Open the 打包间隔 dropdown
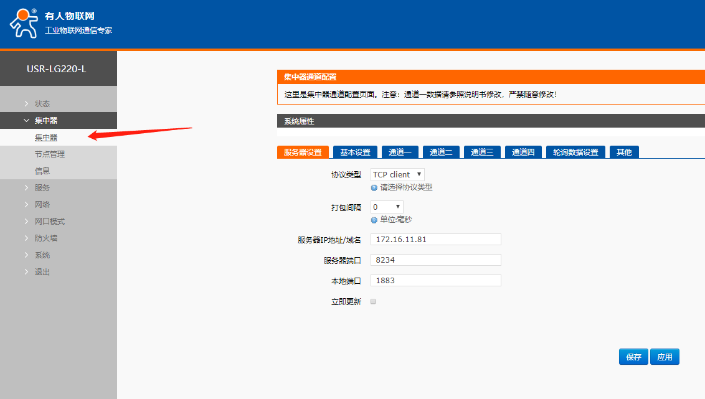The image size is (705, 399). click(387, 207)
